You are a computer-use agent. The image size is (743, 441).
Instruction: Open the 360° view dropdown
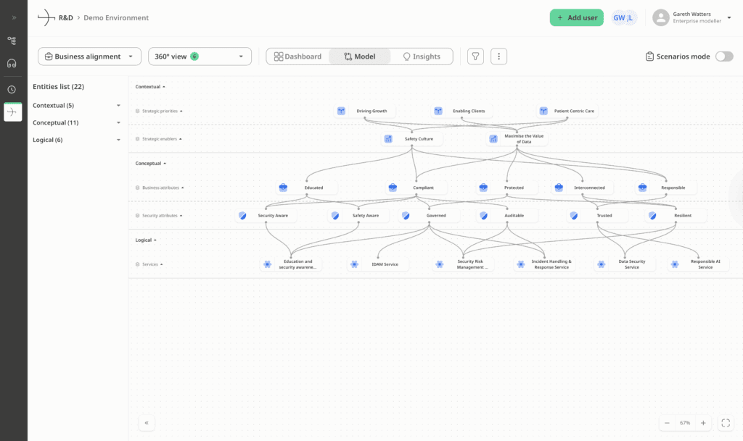[x=200, y=56]
